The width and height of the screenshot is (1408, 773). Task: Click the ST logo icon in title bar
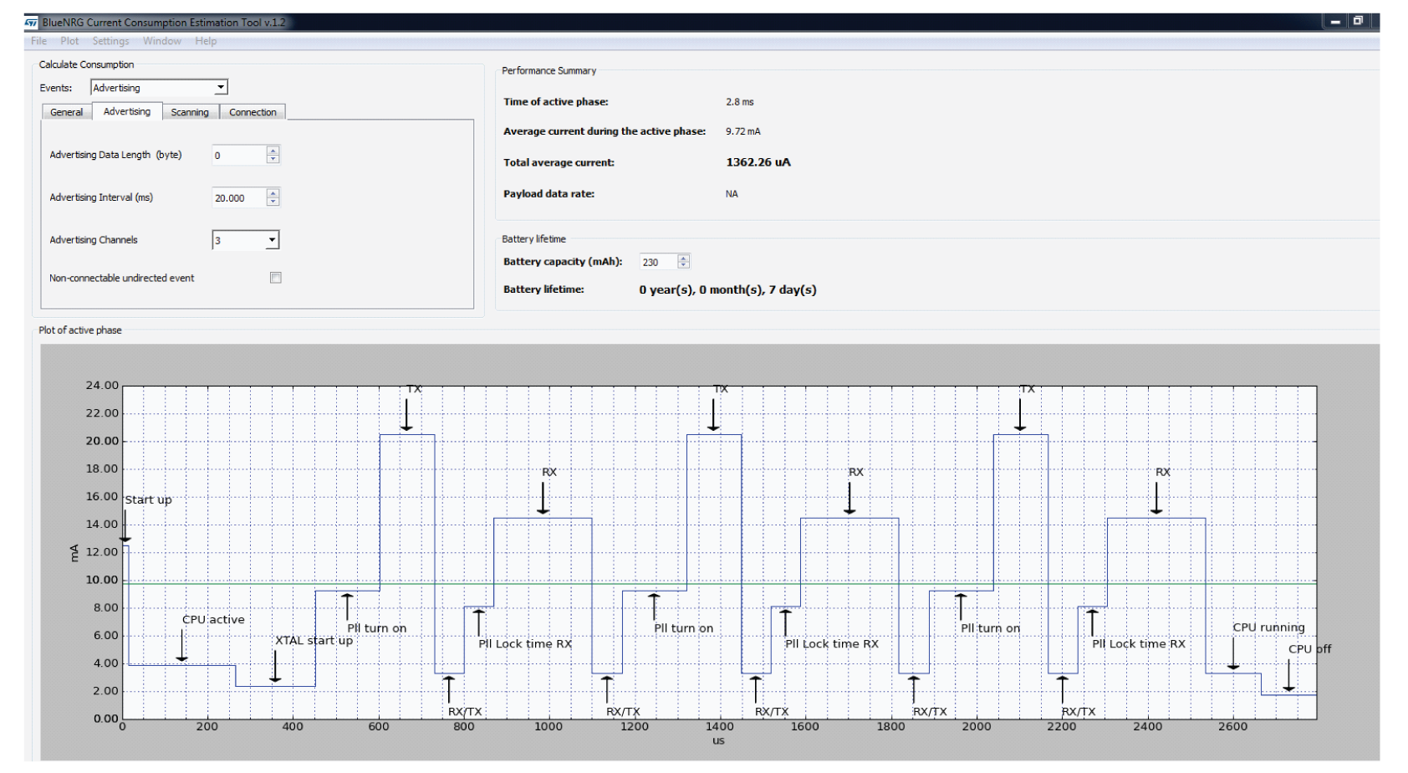[32, 23]
